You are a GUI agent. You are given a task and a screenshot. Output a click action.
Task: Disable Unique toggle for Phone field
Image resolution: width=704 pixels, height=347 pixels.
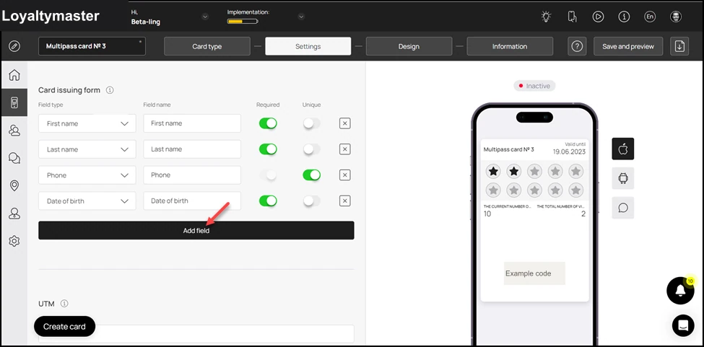[312, 175]
